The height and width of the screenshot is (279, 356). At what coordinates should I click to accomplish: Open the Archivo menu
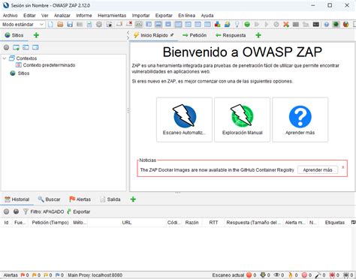(10, 16)
